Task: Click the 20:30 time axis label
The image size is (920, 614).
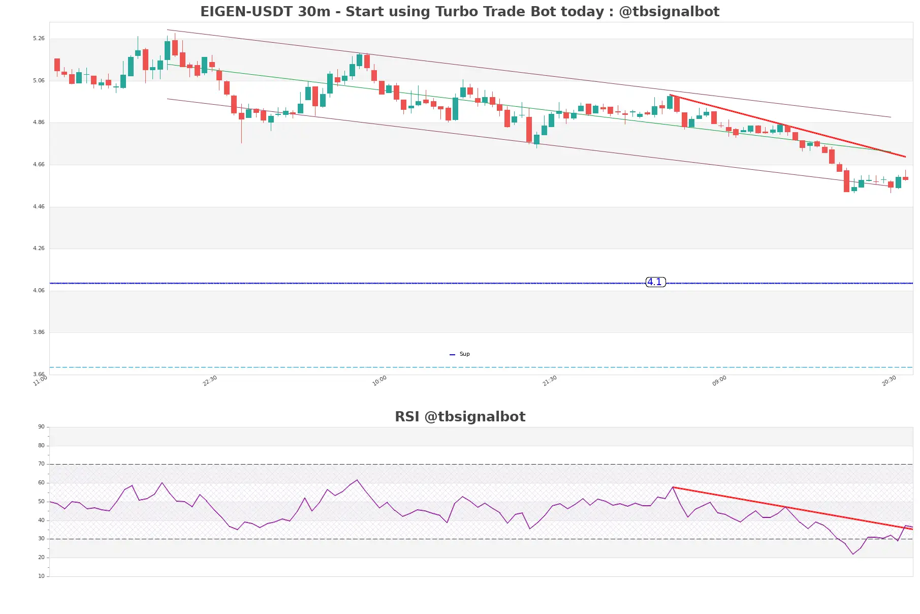Action: click(x=889, y=381)
